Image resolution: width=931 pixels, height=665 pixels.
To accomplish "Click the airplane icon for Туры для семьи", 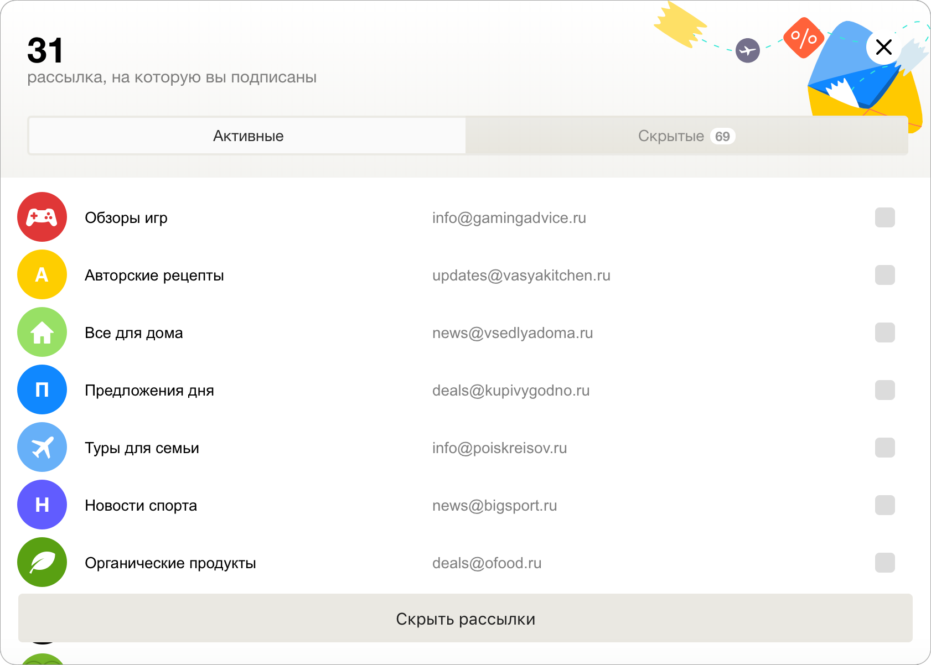I will click(42, 448).
